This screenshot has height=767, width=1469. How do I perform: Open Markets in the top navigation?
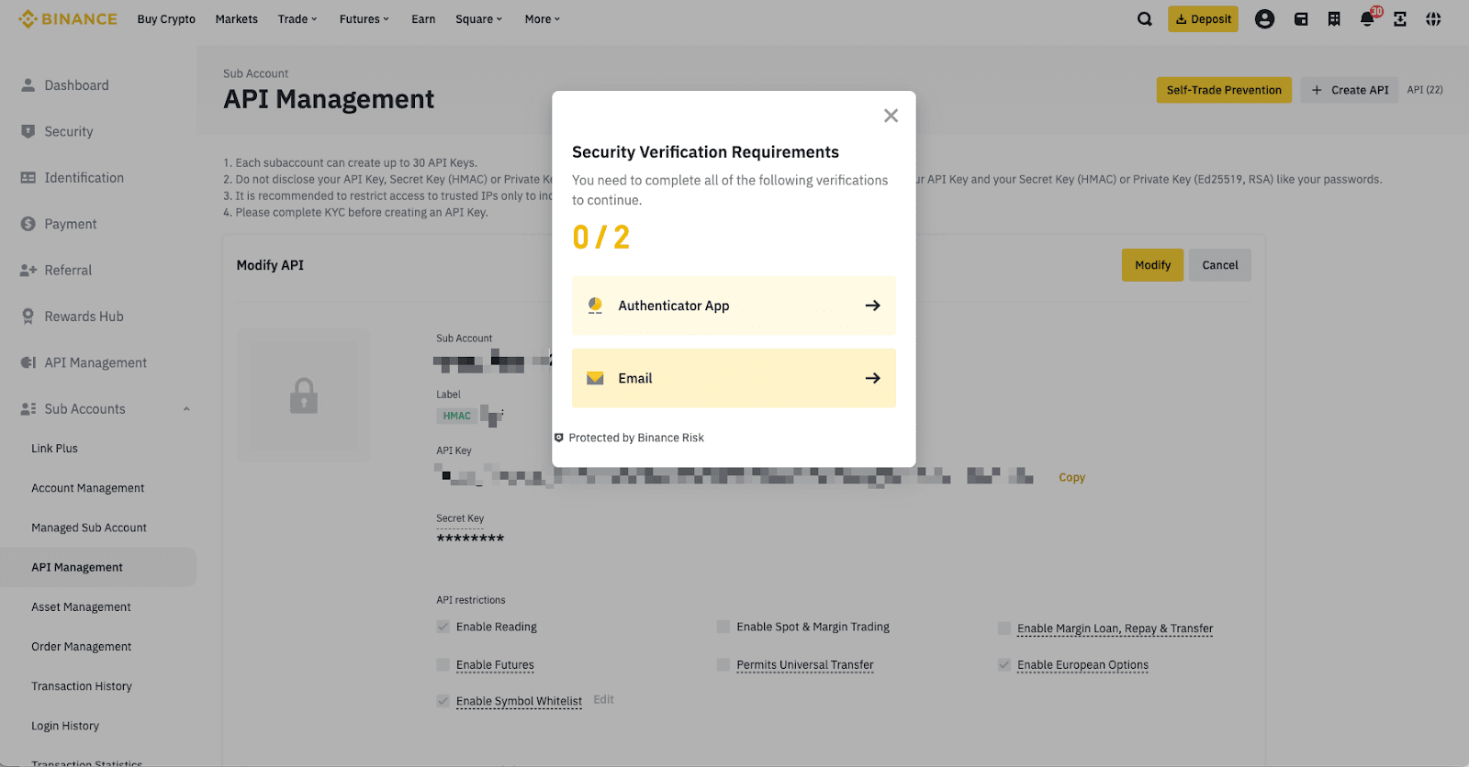[236, 19]
